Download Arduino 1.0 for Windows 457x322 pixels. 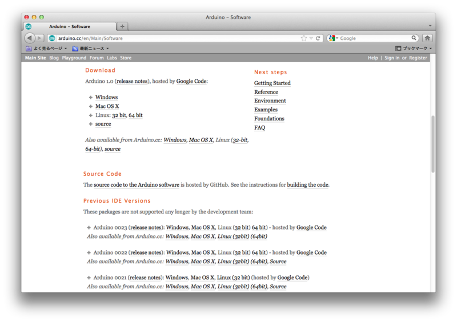[106, 97]
